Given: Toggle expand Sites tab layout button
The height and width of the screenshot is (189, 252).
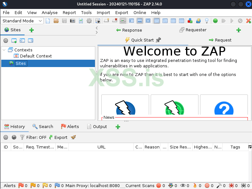Looking at the screenshot, I should (x=131, y=21).
